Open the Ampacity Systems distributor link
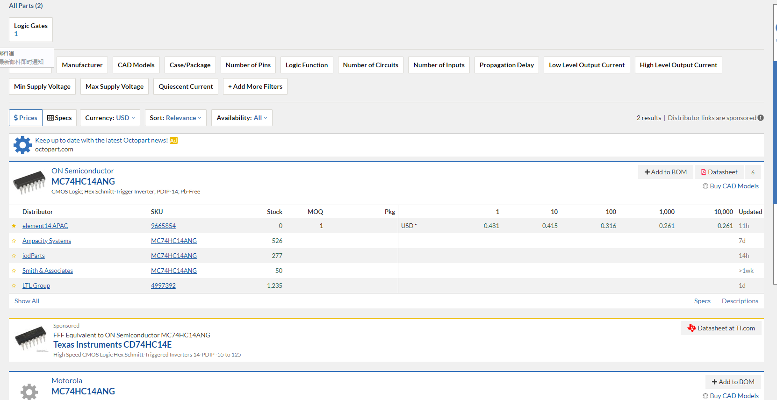 47,241
